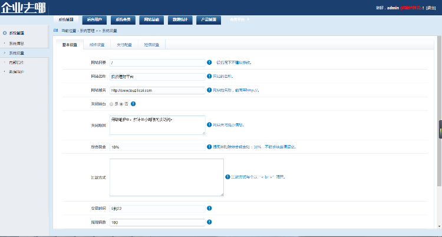Click resize grip of 汇款方式 textarea

point(222,195)
